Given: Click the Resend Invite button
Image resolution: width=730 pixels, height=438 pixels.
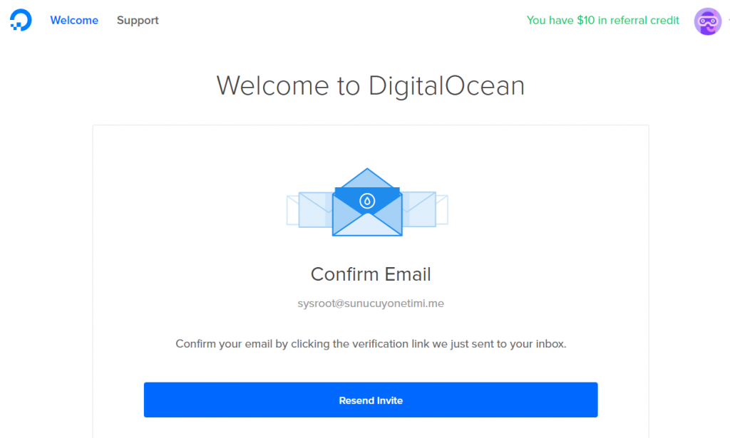Looking at the screenshot, I should (371, 400).
